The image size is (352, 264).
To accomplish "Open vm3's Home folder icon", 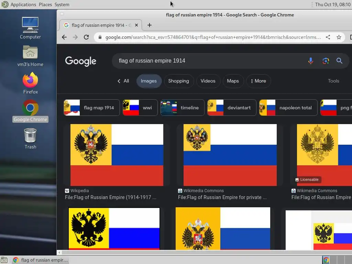I will point(30,56).
